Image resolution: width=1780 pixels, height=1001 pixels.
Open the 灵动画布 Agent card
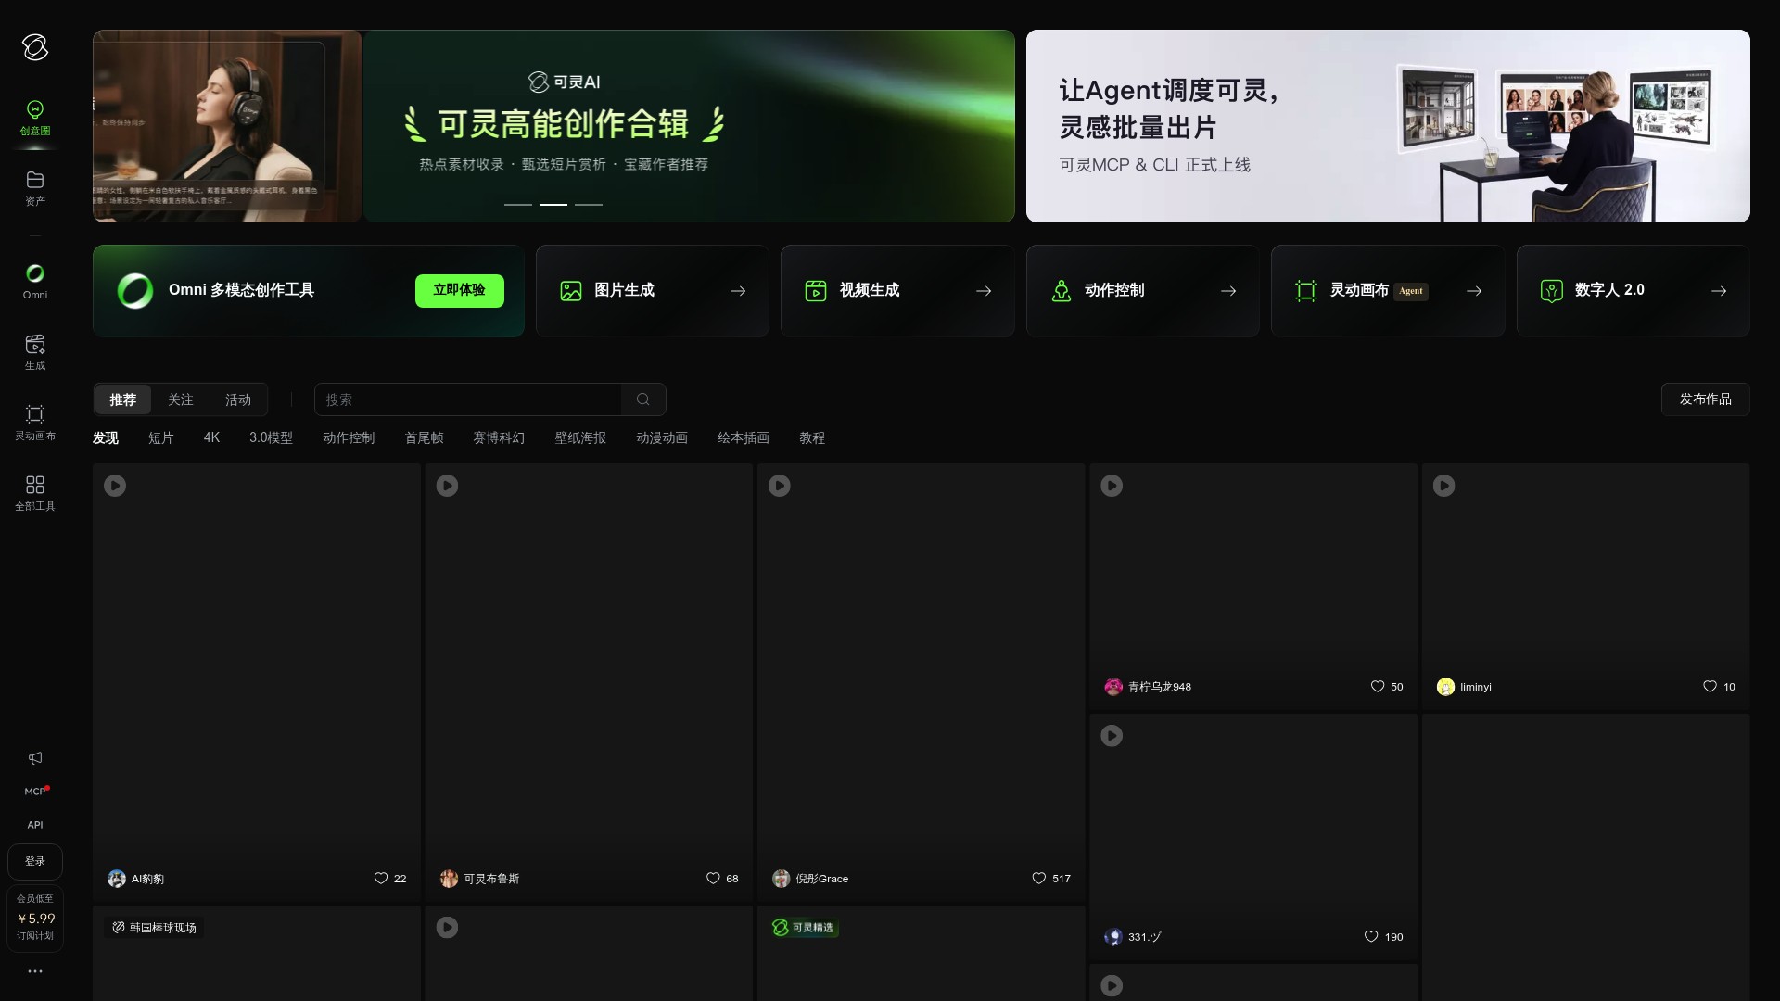(x=1388, y=291)
